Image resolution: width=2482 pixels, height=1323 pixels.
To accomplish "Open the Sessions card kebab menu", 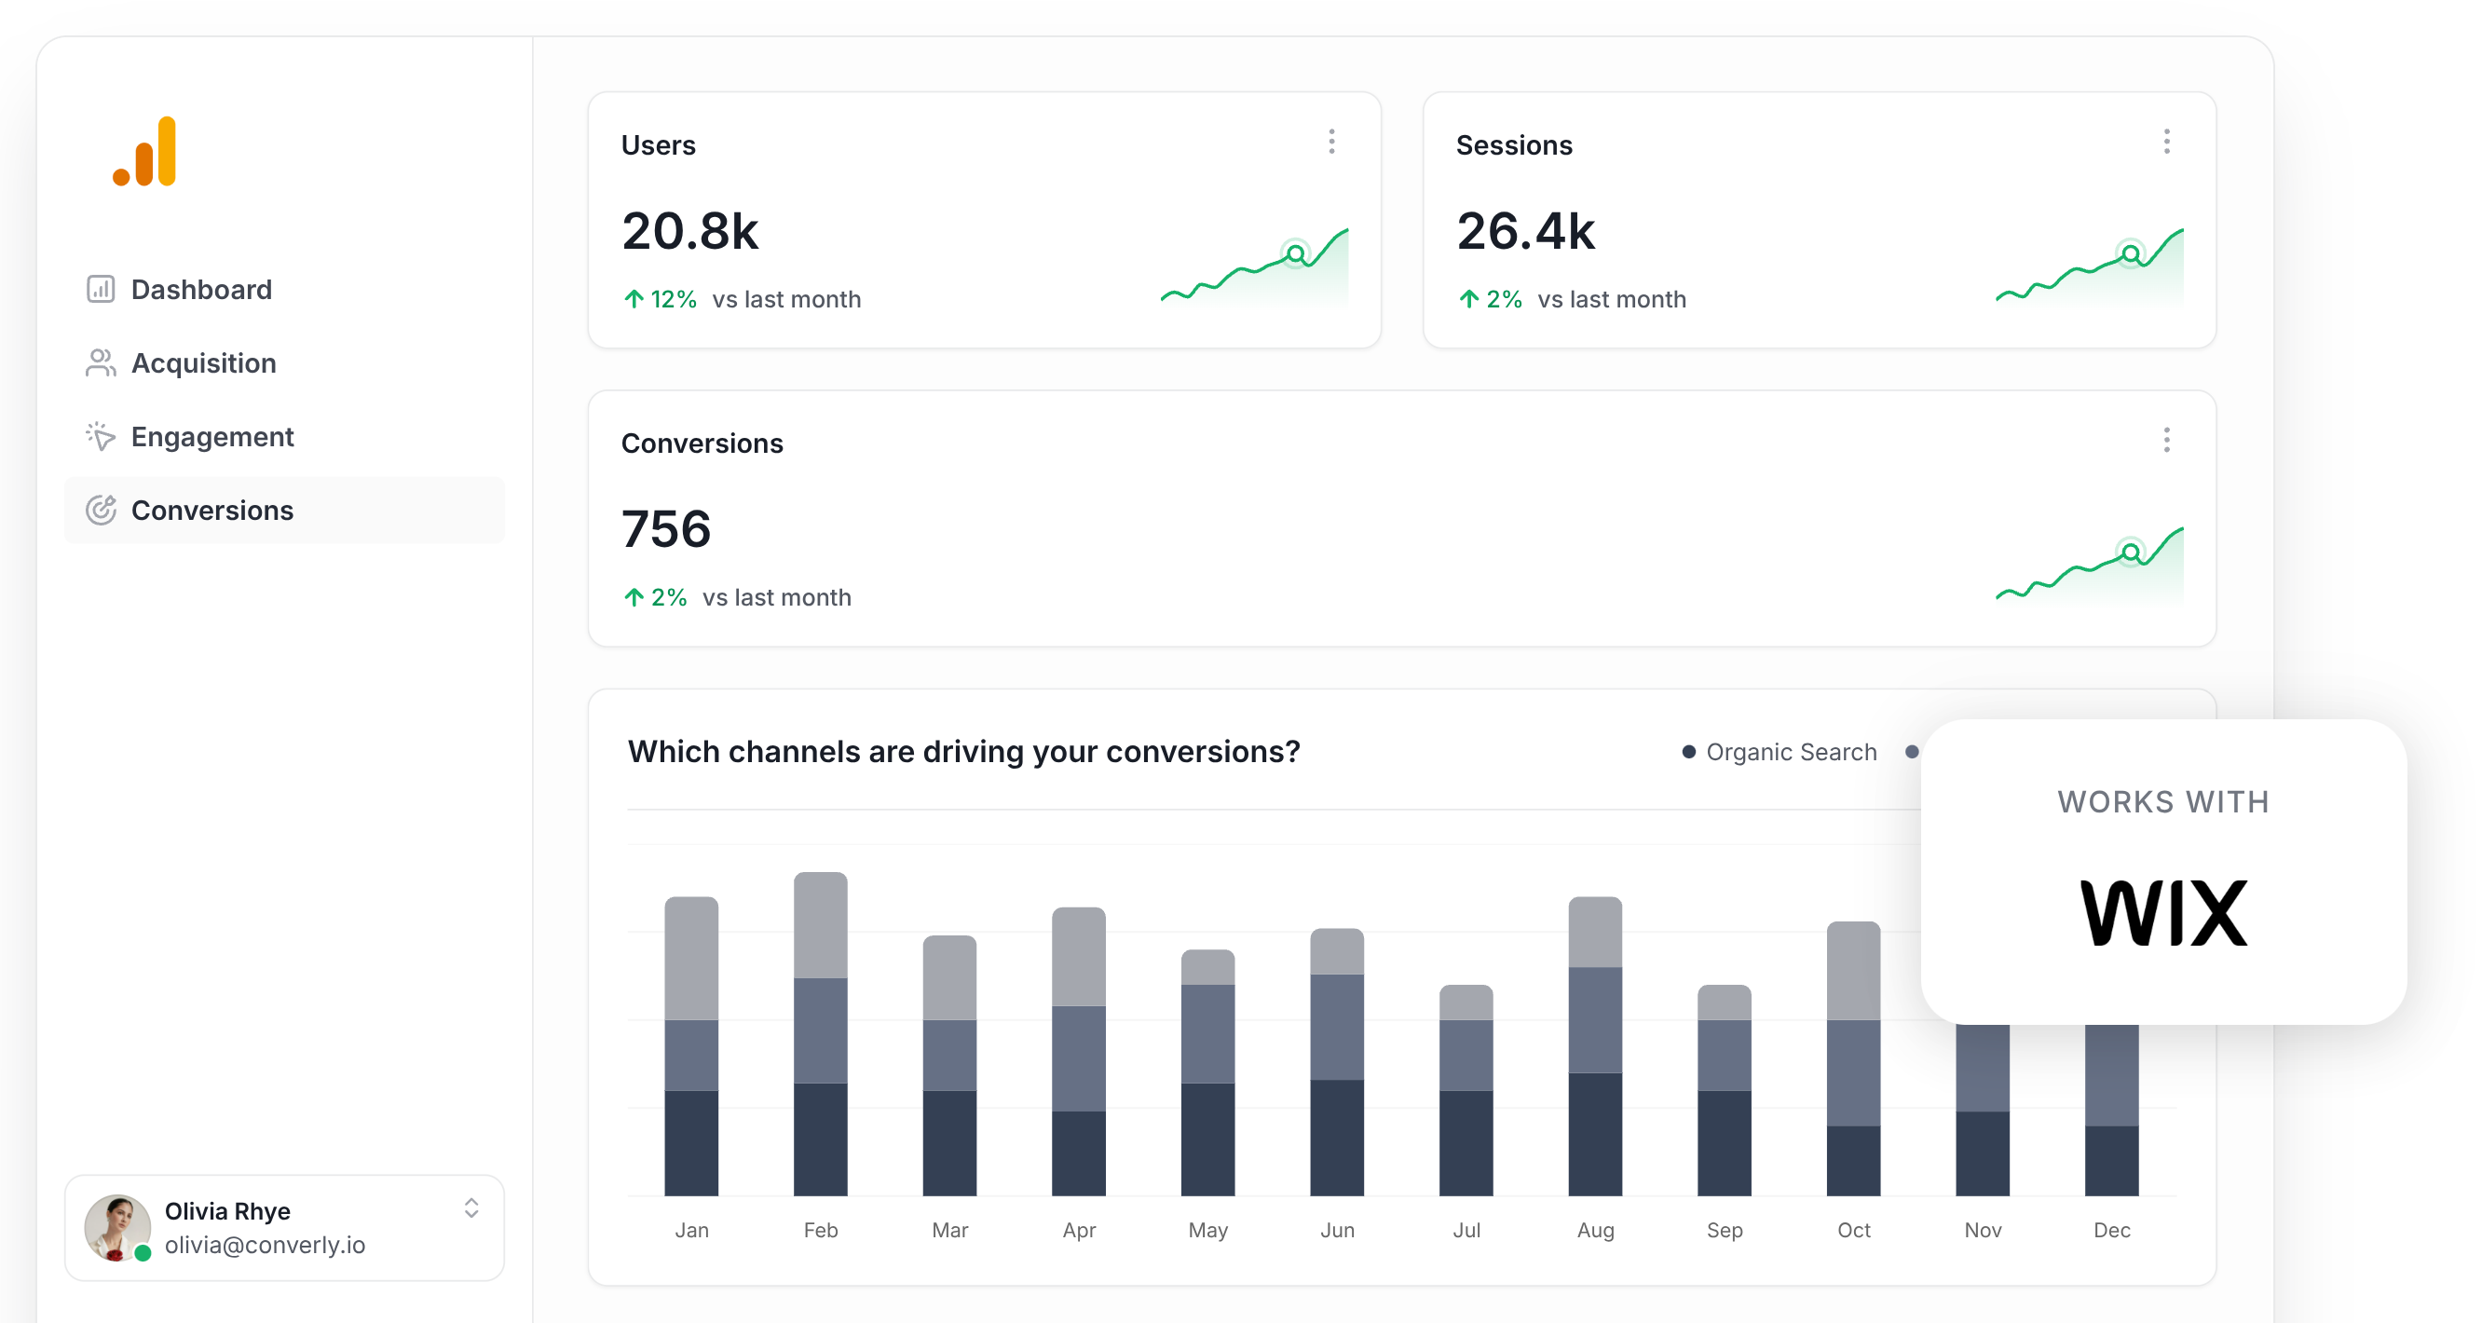I will [x=2167, y=142].
